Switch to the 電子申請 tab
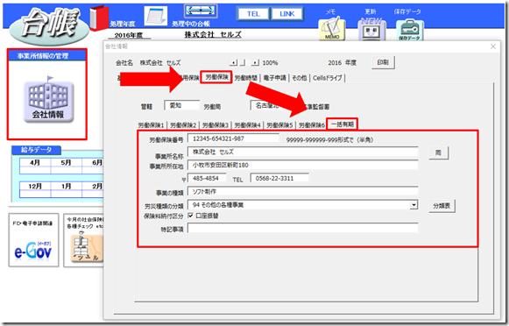This screenshot has height=326, width=509. coord(274,78)
